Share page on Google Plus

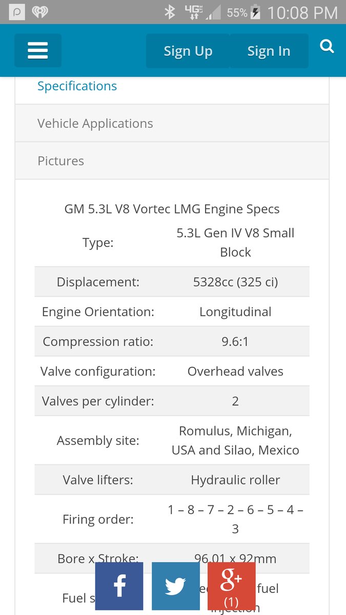(x=231, y=586)
